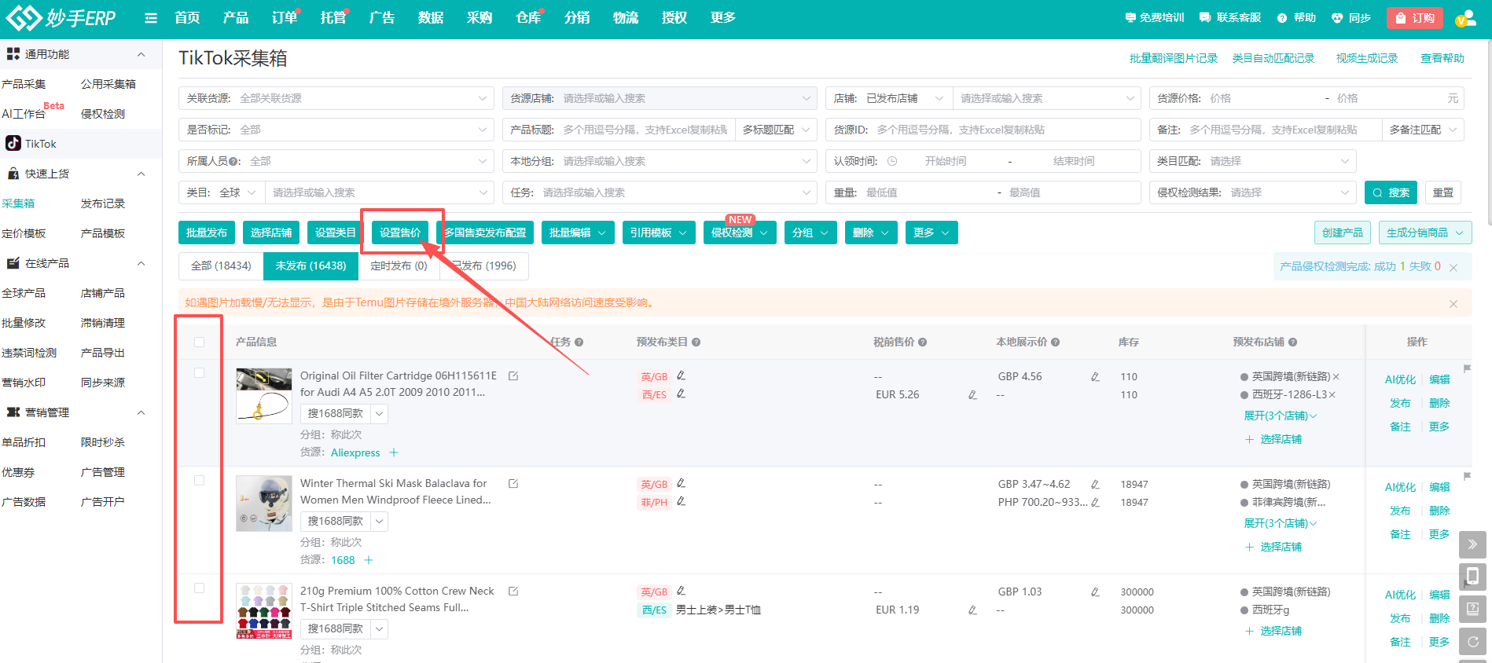Screen dimensions: 1492x663
Task: Click the mobile device icon on right sidebar
Action: point(1472,576)
